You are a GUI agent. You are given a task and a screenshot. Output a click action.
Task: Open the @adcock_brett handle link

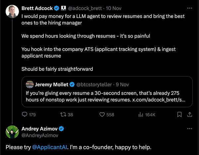[85, 8]
